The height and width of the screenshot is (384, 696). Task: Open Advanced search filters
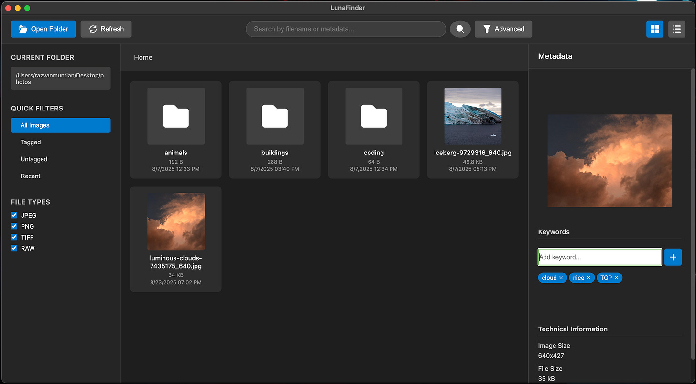(503, 29)
